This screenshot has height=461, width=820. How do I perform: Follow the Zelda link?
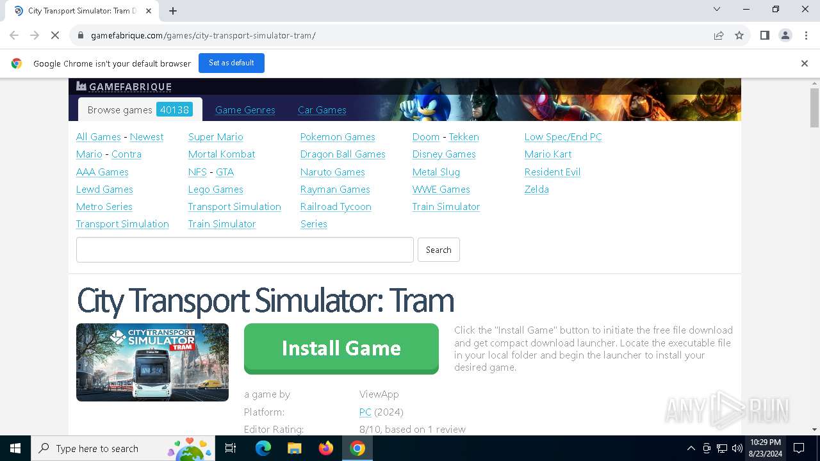pos(537,190)
